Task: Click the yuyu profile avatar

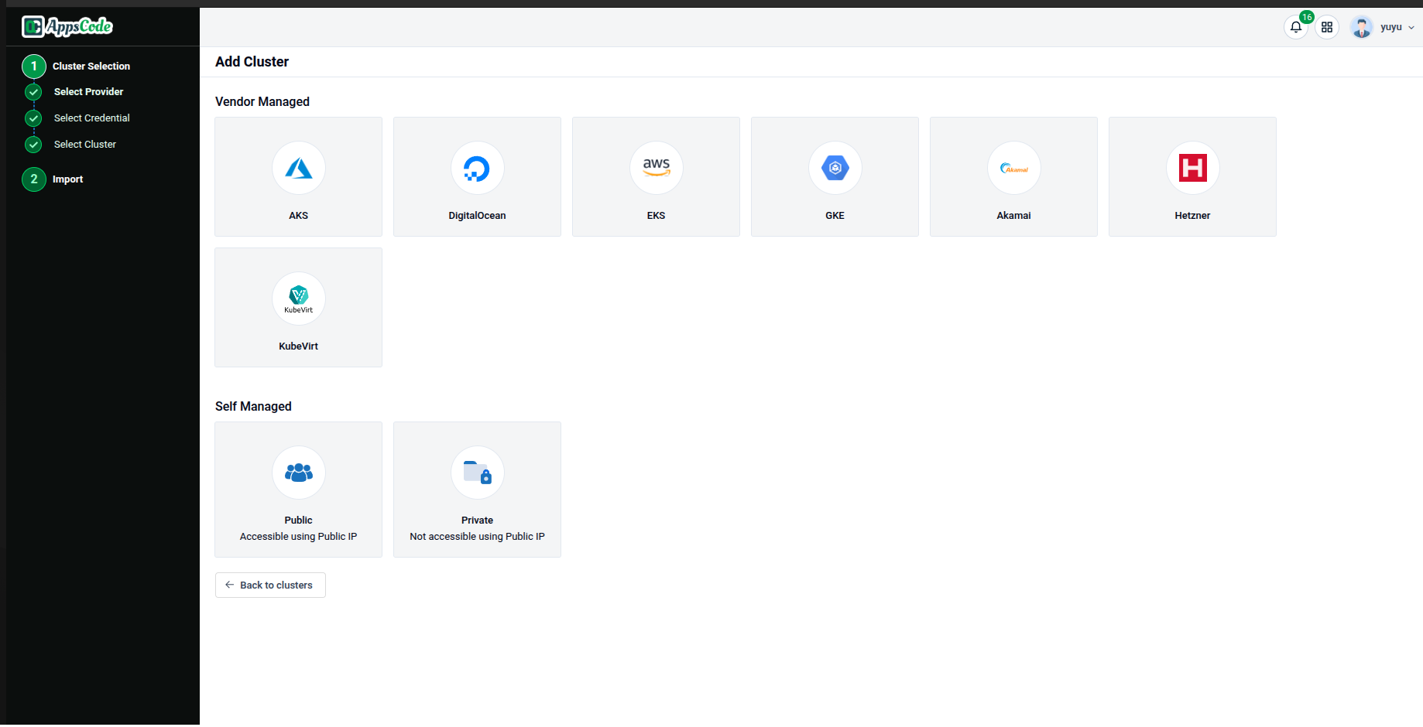Action: point(1361,27)
